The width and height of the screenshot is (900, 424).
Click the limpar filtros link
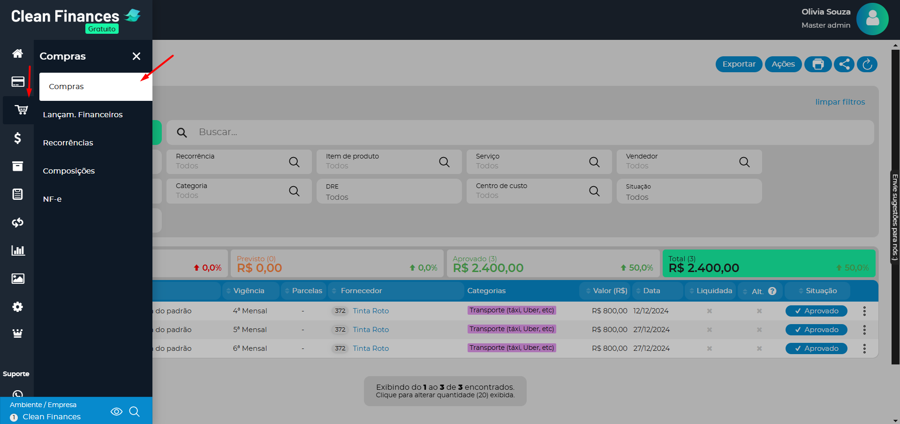pos(839,102)
